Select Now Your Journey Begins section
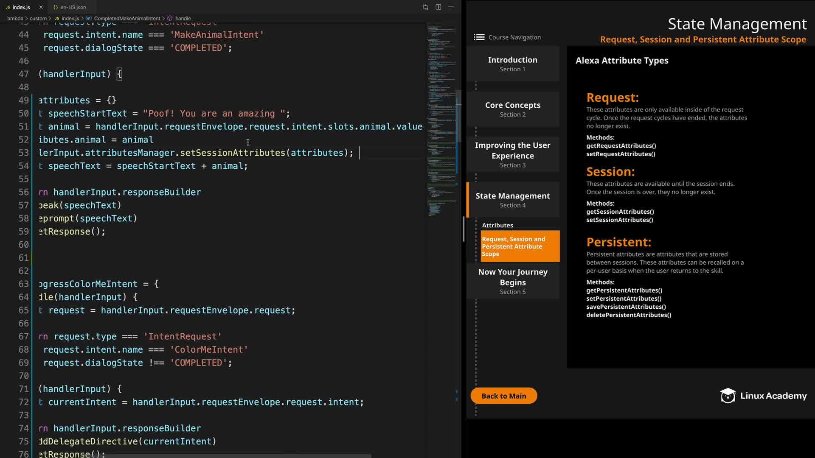The height and width of the screenshot is (458, 815). click(x=512, y=281)
